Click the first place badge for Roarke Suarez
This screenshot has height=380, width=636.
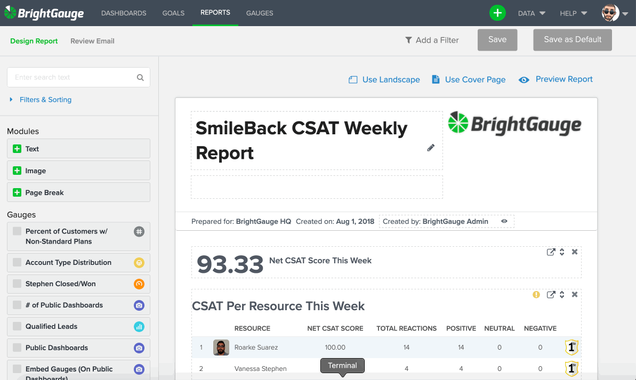pos(571,347)
